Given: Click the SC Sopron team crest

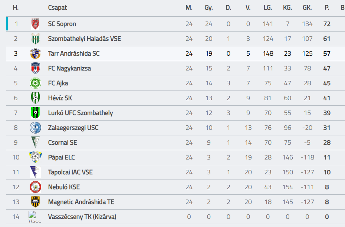Looking at the screenshot, I should point(35,24).
